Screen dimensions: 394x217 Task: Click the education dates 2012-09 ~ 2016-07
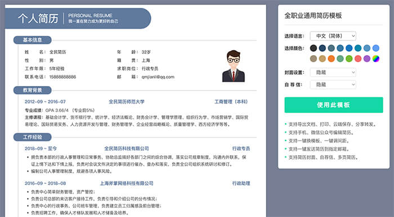(45, 102)
